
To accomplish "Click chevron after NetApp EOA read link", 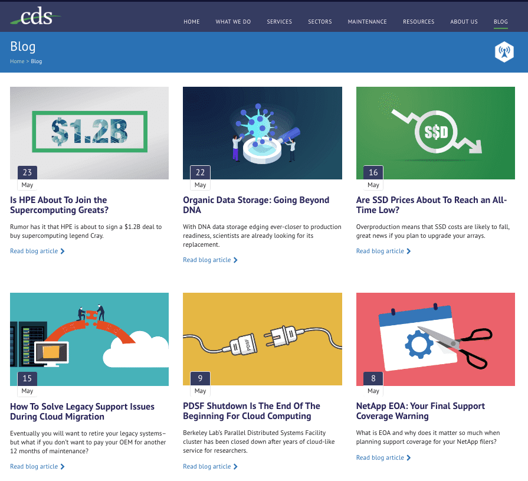I will point(408,458).
